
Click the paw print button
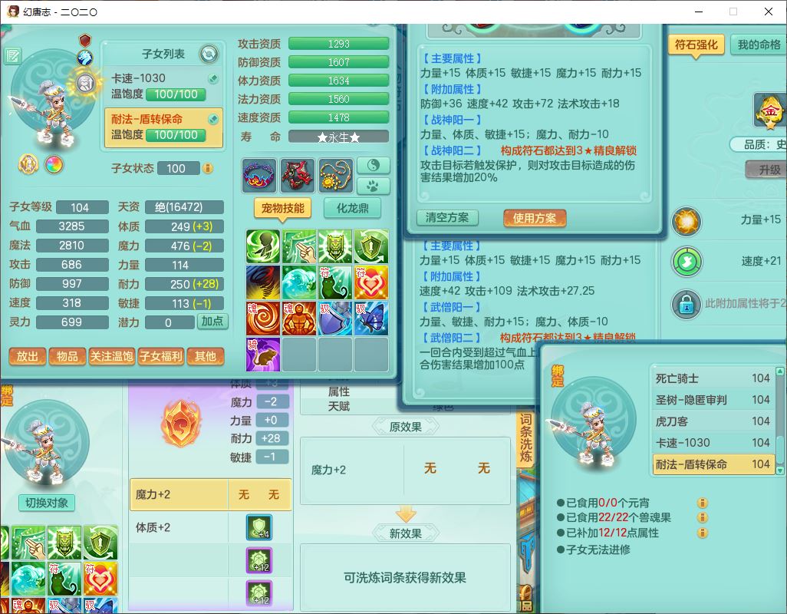(x=373, y=187)
